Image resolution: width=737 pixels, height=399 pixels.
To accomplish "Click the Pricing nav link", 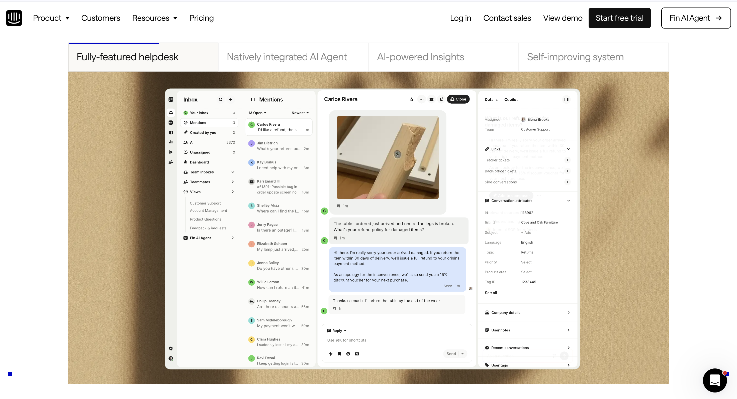I will [201, 18].
